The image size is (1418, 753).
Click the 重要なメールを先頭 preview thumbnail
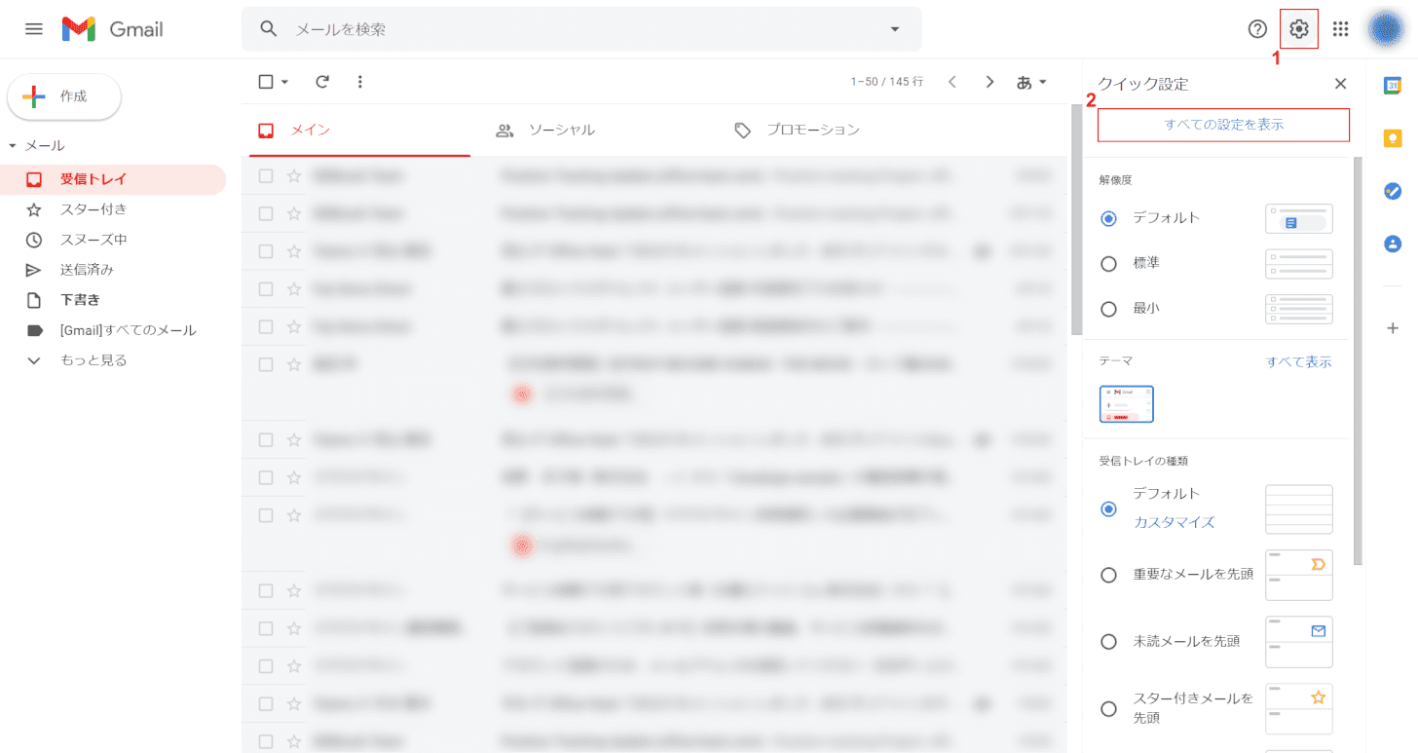[x=1299, y=575]
